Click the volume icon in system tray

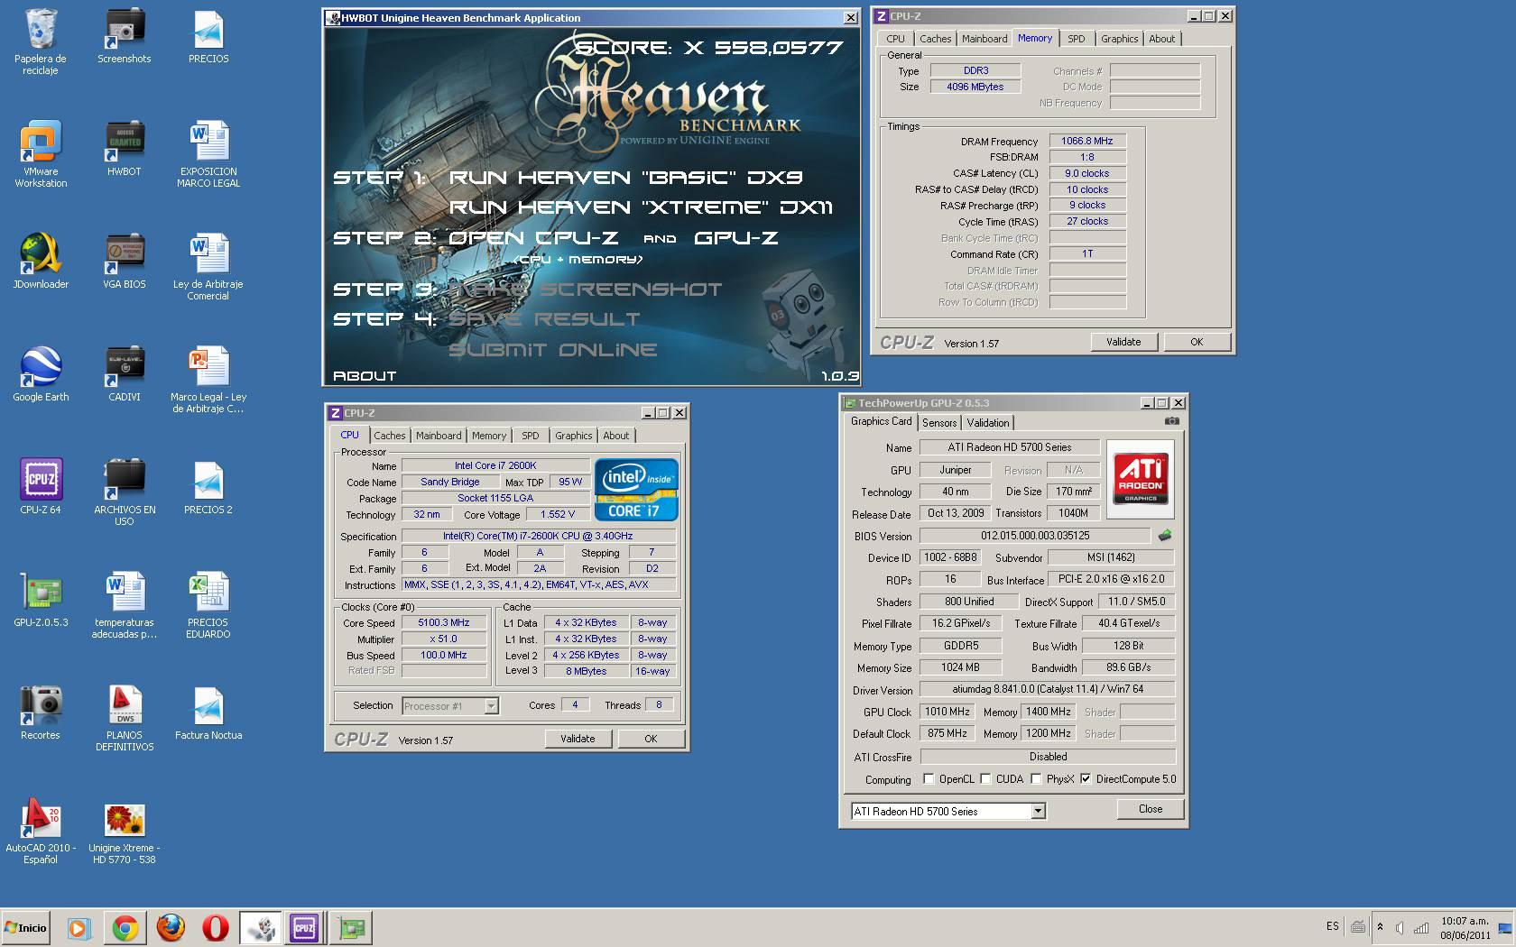pos(1400,927)
